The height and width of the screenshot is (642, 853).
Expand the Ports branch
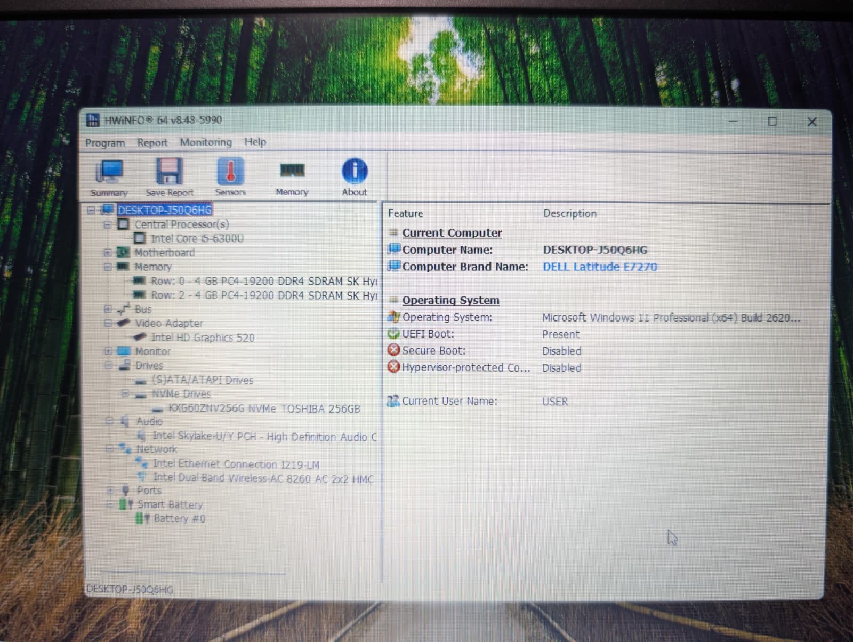tap(110, 490)
